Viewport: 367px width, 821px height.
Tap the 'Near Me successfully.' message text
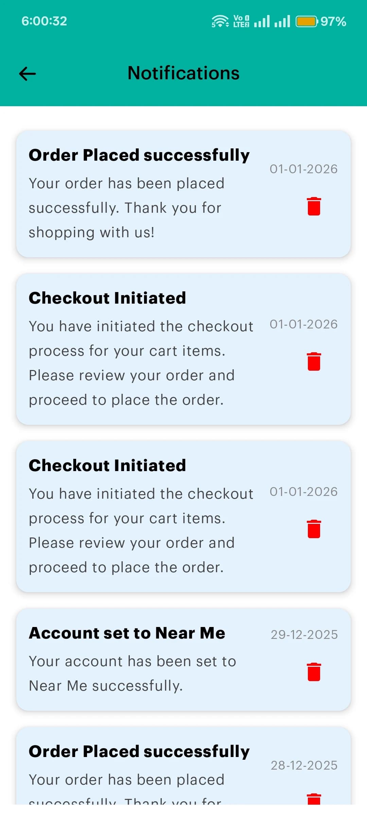[106, 686]
